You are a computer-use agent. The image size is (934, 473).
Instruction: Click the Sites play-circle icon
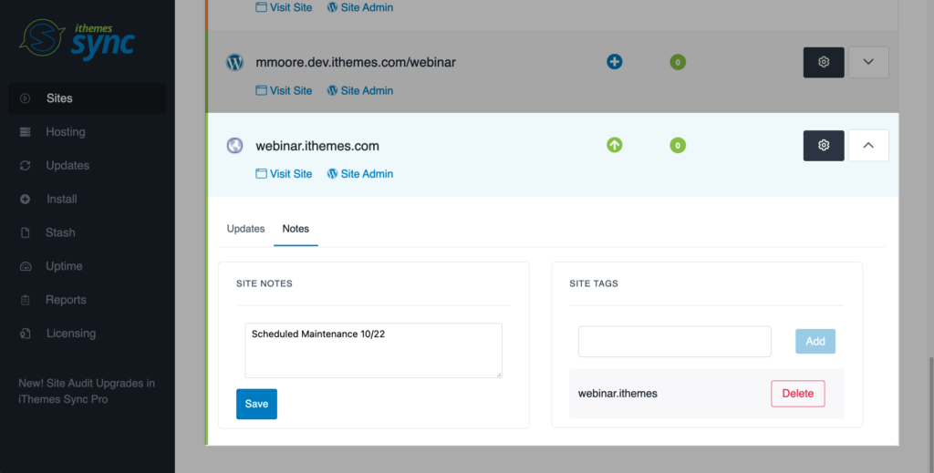tap(25, 98)
